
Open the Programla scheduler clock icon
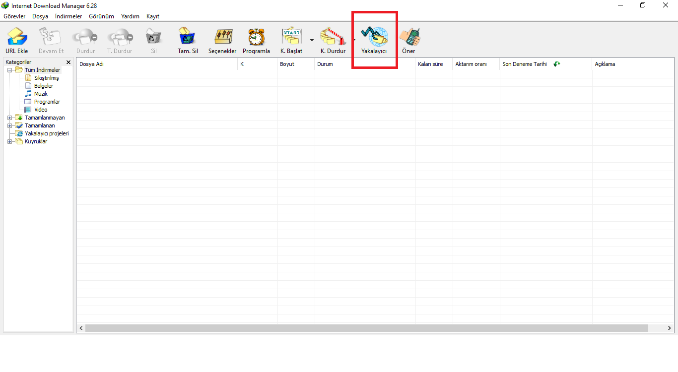256,37
